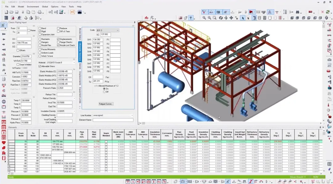
Task: Click the 3D view horizontal scrollbar
Action: 231,123
